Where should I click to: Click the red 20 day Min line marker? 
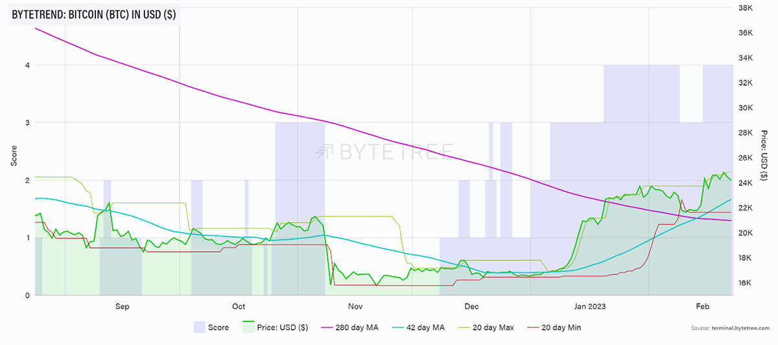pos(532,328)
